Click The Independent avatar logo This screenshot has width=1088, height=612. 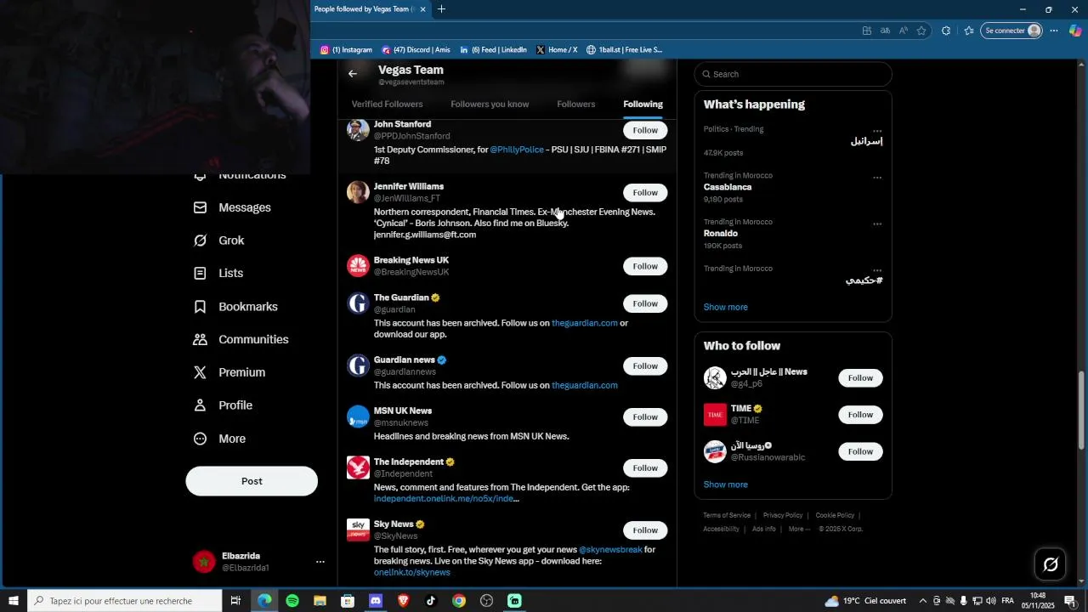(x=358, y=467)
